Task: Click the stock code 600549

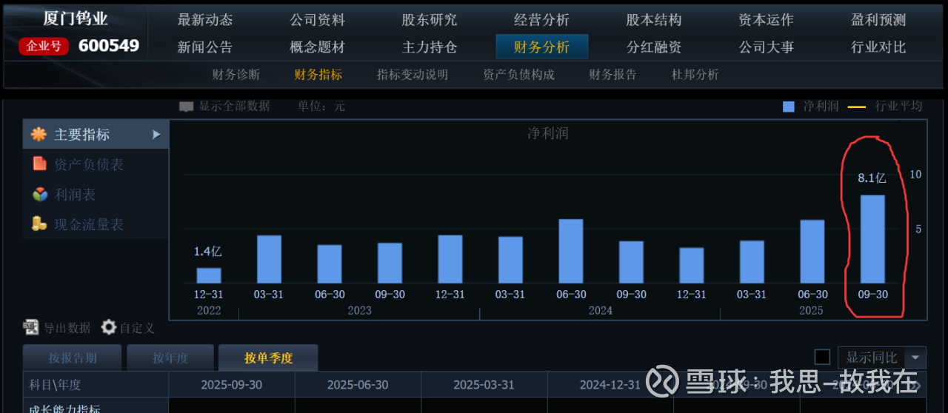Action: pos(109,46)
